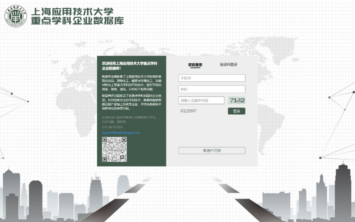Open the 忘记密码? link
This screenshot has height=222, width=355.
click(188, 111)
